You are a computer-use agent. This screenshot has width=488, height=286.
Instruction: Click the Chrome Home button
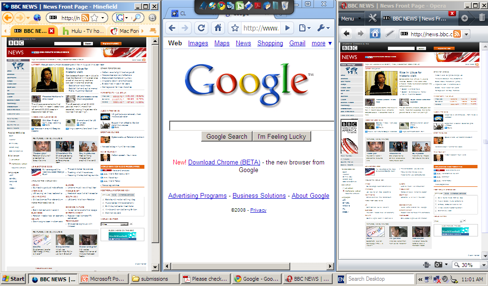pyautogui.click(x=218, y=28)
